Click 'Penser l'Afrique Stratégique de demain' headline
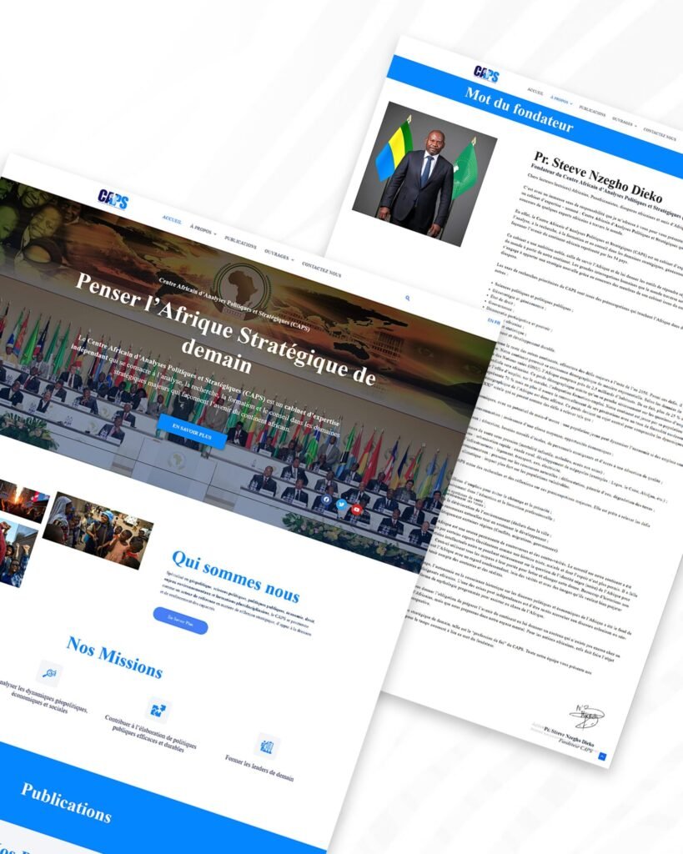Screen dimensions: 683x854 (225, 329)
